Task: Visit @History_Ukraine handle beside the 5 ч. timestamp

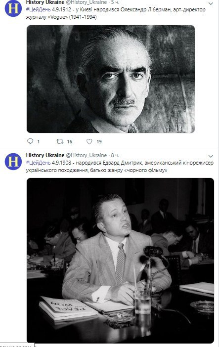Action: (87, 2)
